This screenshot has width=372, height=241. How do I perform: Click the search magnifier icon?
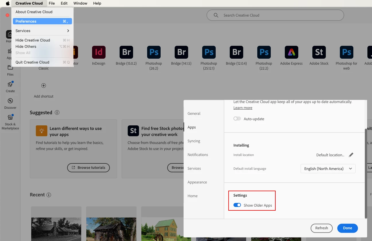coord(216,15)
